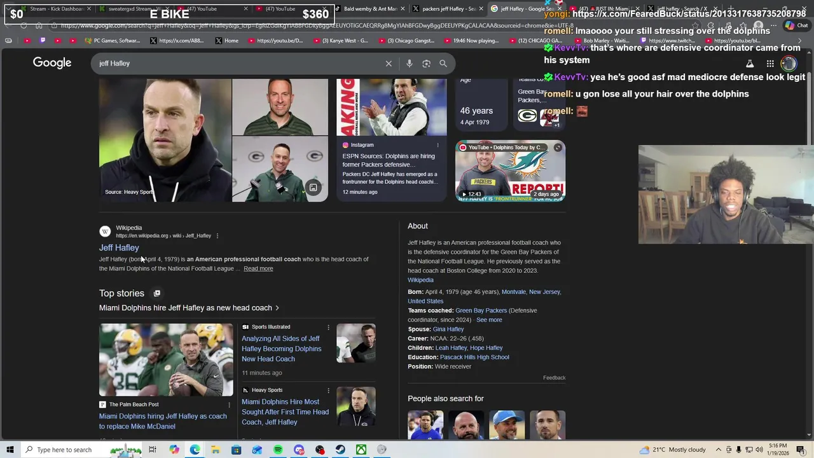The width and height of the screenshot is (814, 458).
Task: Open the Jeff Hafley Wikipedia result title
Action: 119,248
